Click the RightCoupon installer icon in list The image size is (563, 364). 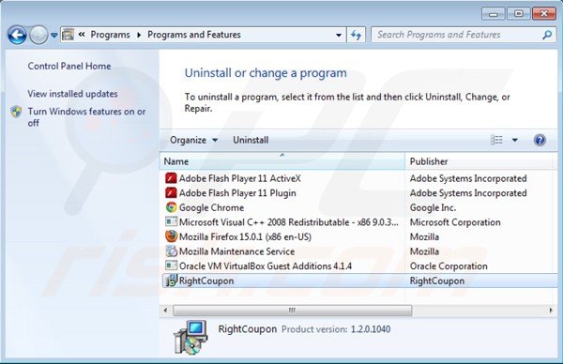click(x=171, y=281)
